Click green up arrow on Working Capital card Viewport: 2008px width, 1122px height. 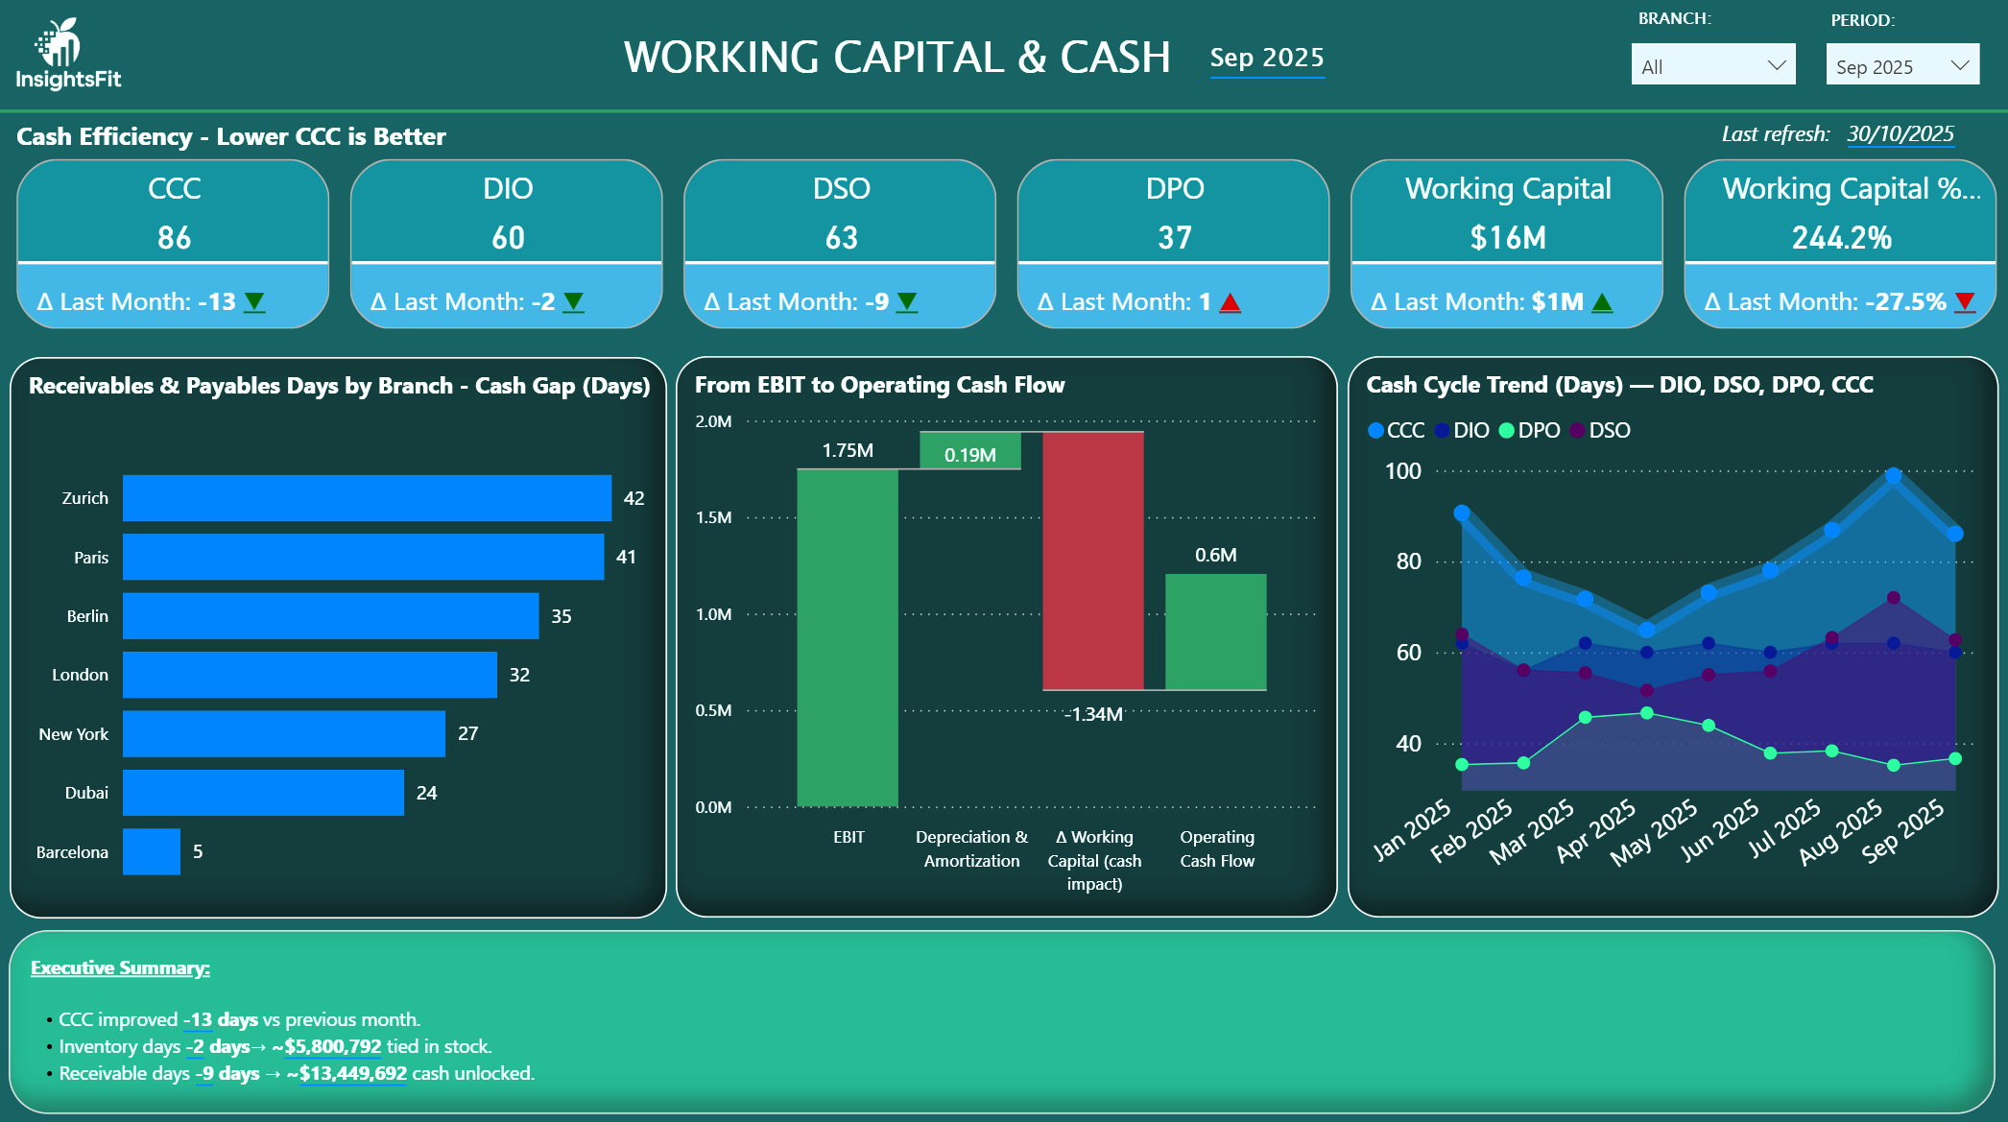(1602, 303)
